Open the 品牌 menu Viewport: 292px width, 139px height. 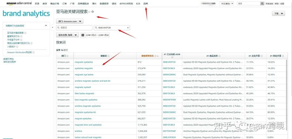click(145, 4)
